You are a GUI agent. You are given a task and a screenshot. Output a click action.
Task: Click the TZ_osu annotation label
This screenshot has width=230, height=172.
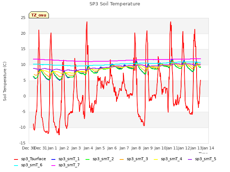point(39,15)
